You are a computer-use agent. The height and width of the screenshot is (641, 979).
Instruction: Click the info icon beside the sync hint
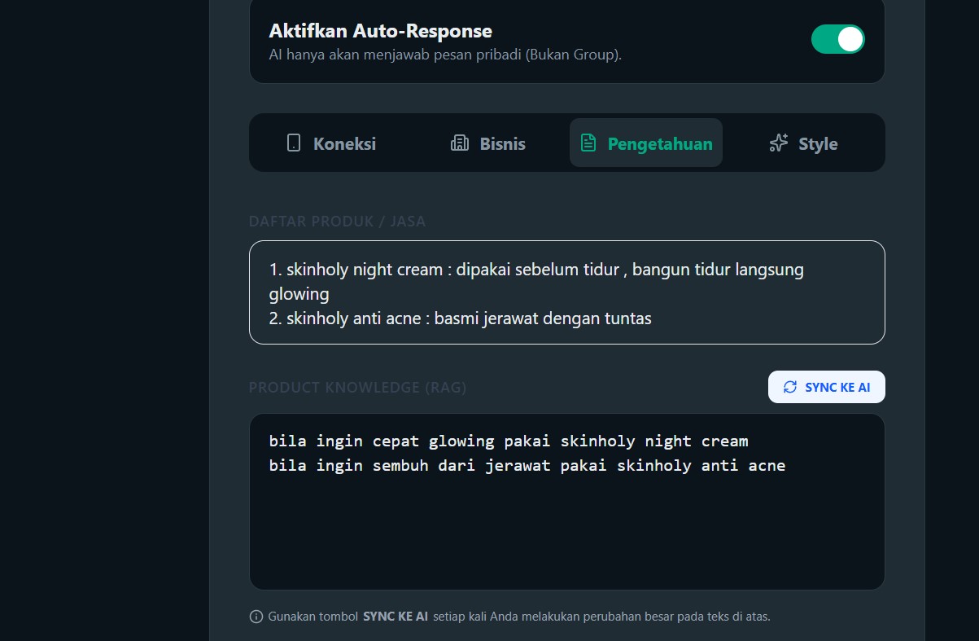(x=256, y=617)
